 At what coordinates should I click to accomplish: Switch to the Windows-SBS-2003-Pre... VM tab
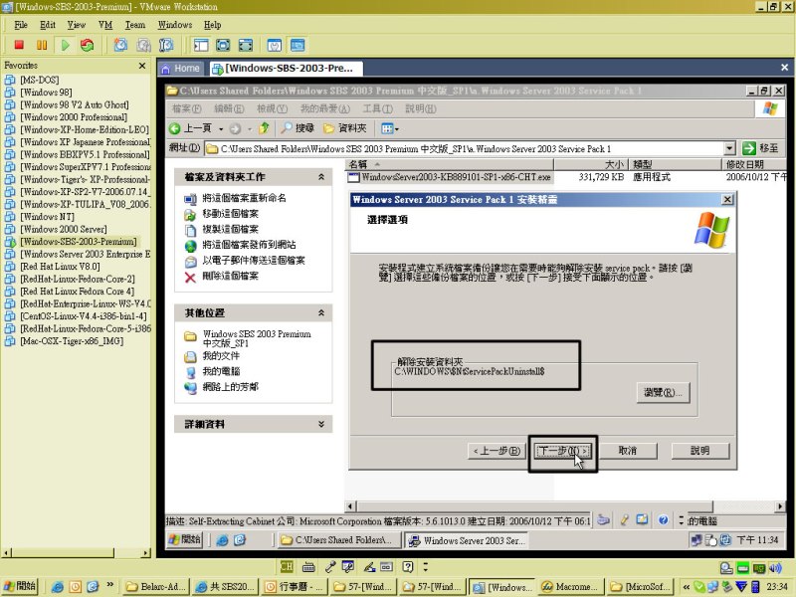[x=285, y=69]
